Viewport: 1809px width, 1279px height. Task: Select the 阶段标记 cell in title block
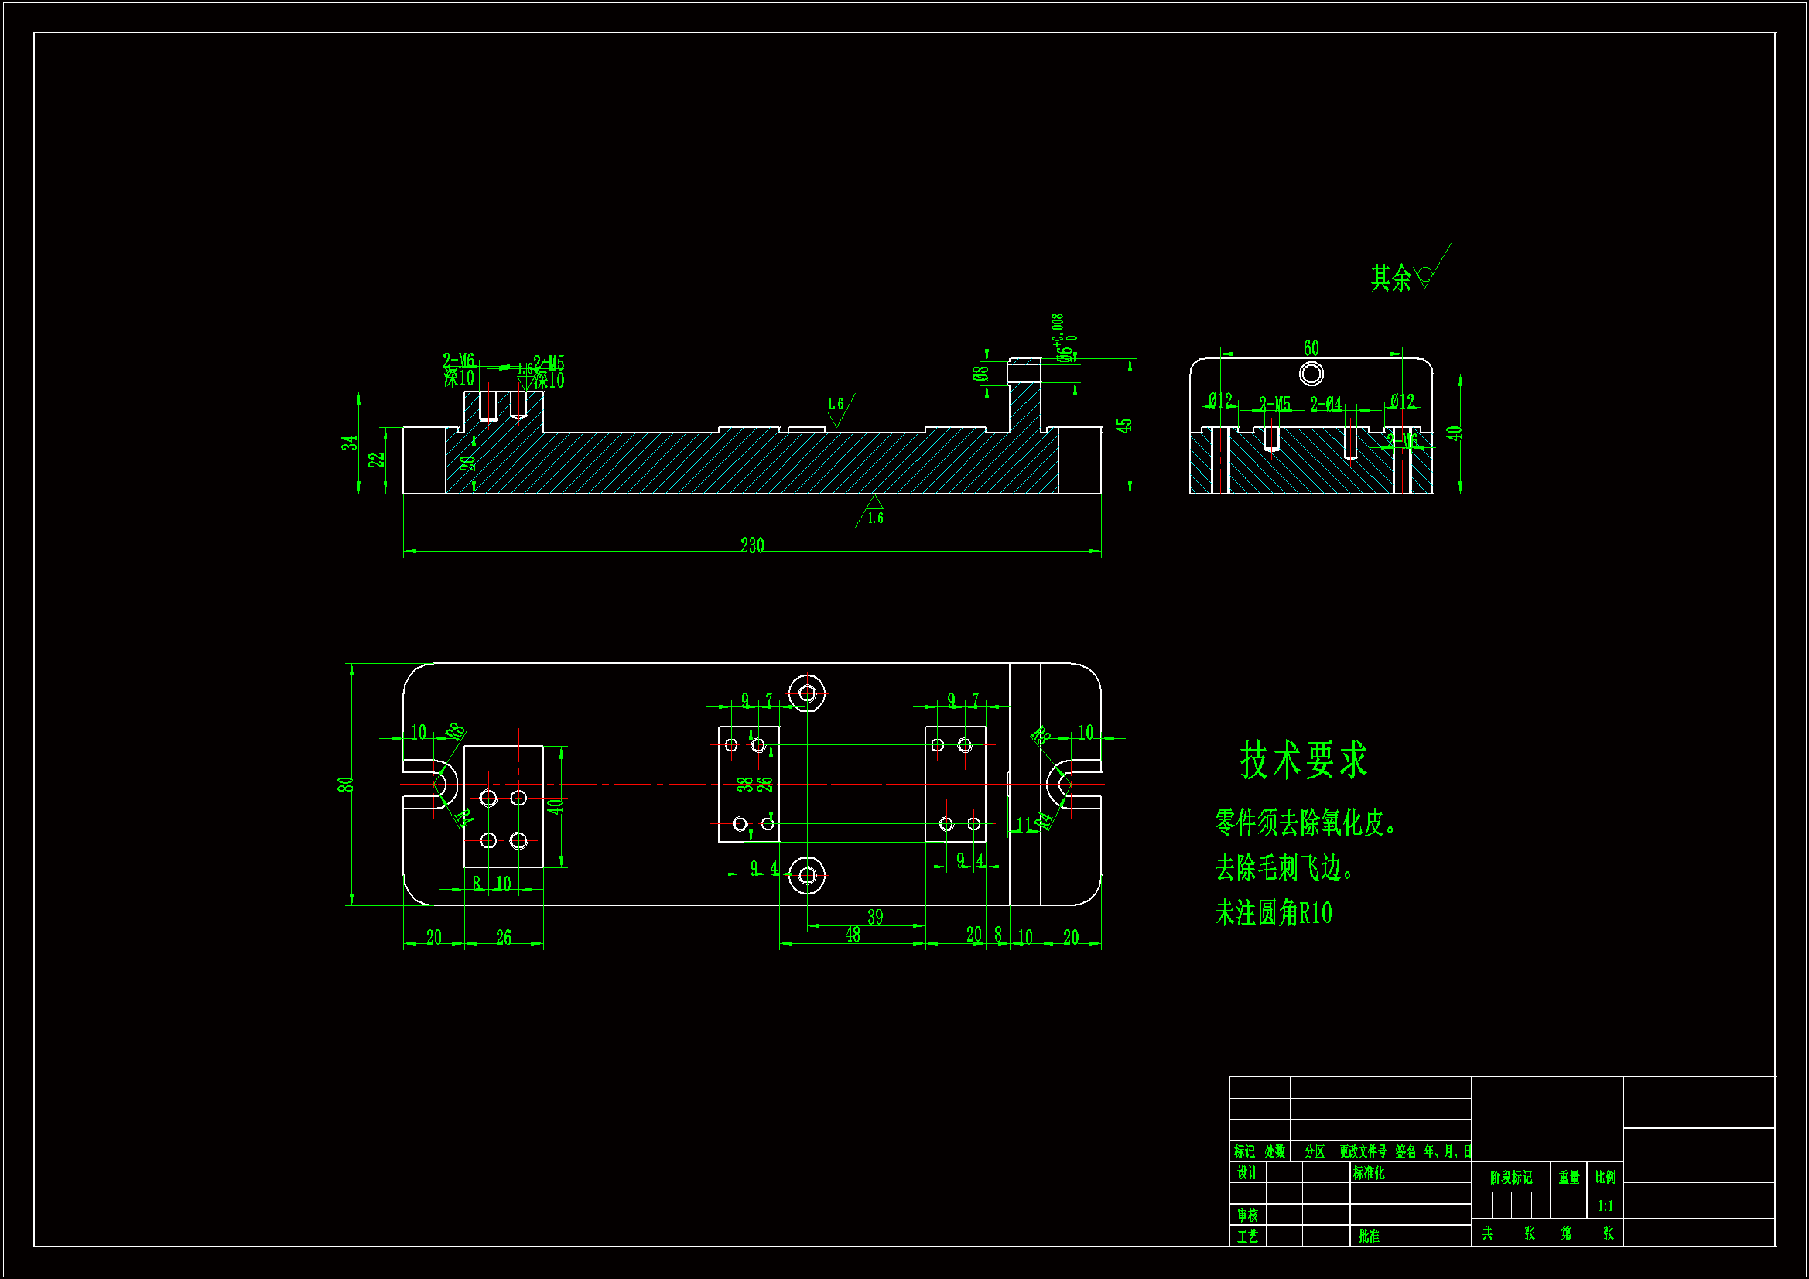(x=1510, y=1178)
